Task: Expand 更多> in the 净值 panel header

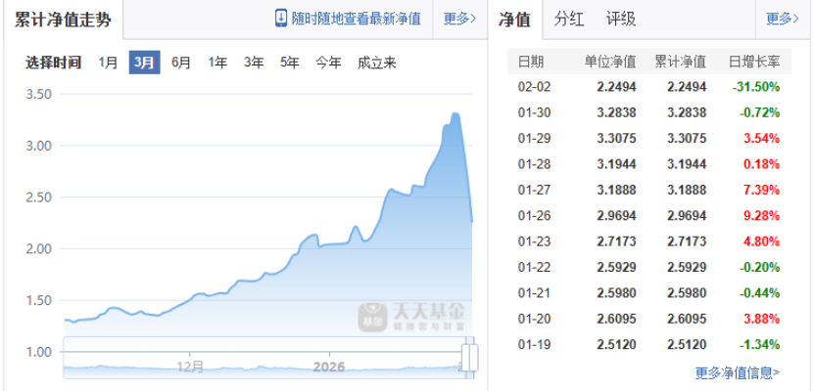Action: (x=783, y=19)
